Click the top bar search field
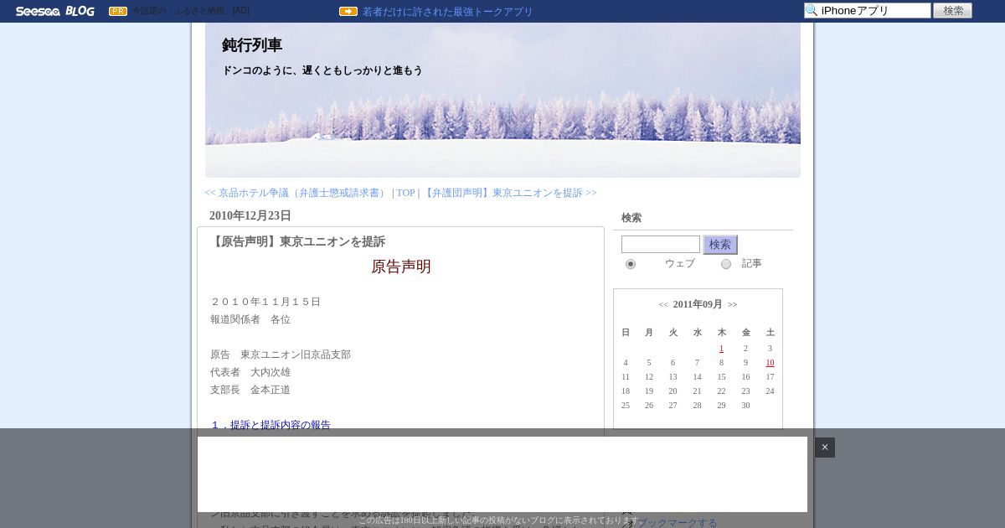 point(868,10)
